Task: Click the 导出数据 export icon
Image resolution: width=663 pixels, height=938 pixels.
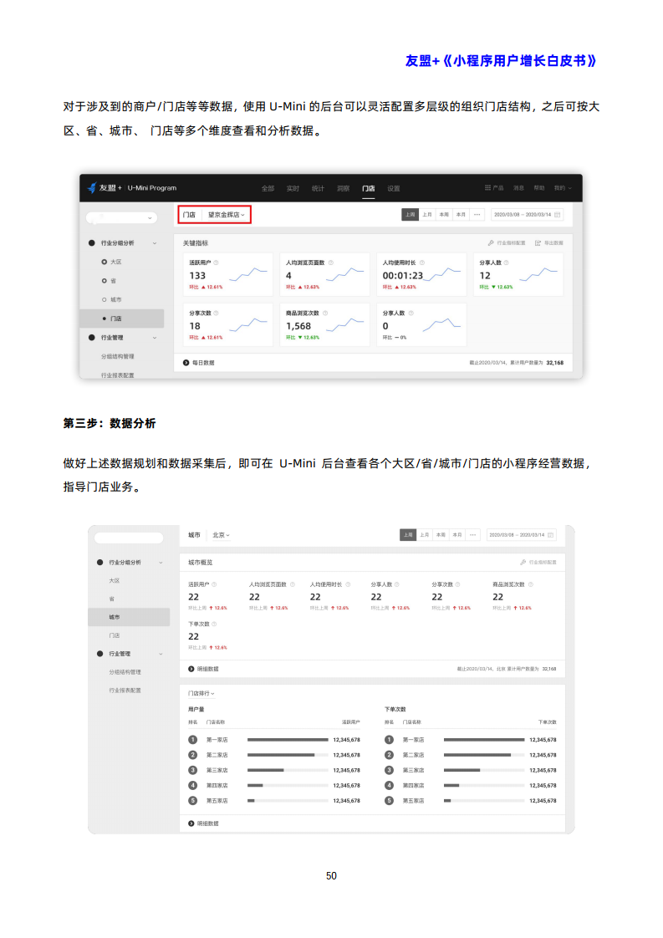Action: tap(538, 242)
